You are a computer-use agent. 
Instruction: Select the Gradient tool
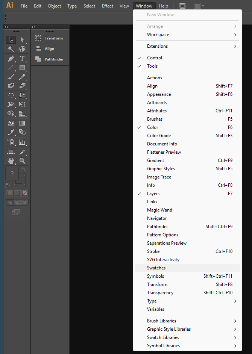pos(22,123)
